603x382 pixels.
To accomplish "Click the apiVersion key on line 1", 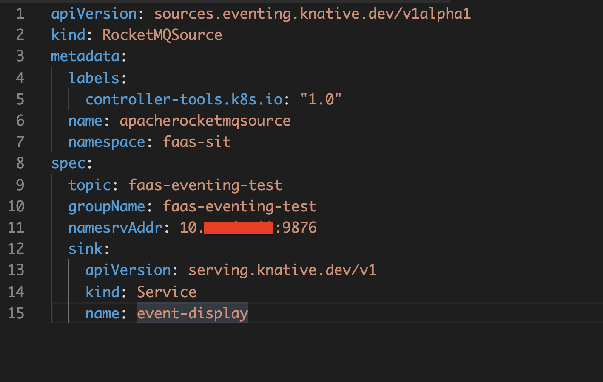I will [x=94, y=14].
